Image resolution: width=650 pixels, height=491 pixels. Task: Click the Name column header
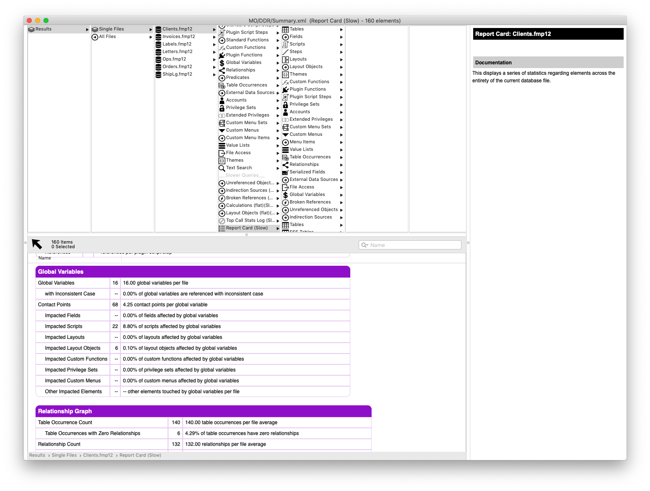(x=45, y=258)
